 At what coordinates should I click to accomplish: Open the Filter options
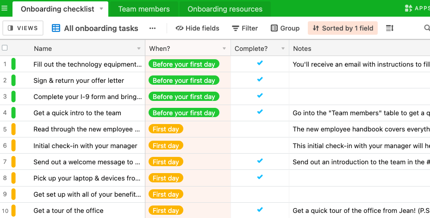[x=245, y=28]
